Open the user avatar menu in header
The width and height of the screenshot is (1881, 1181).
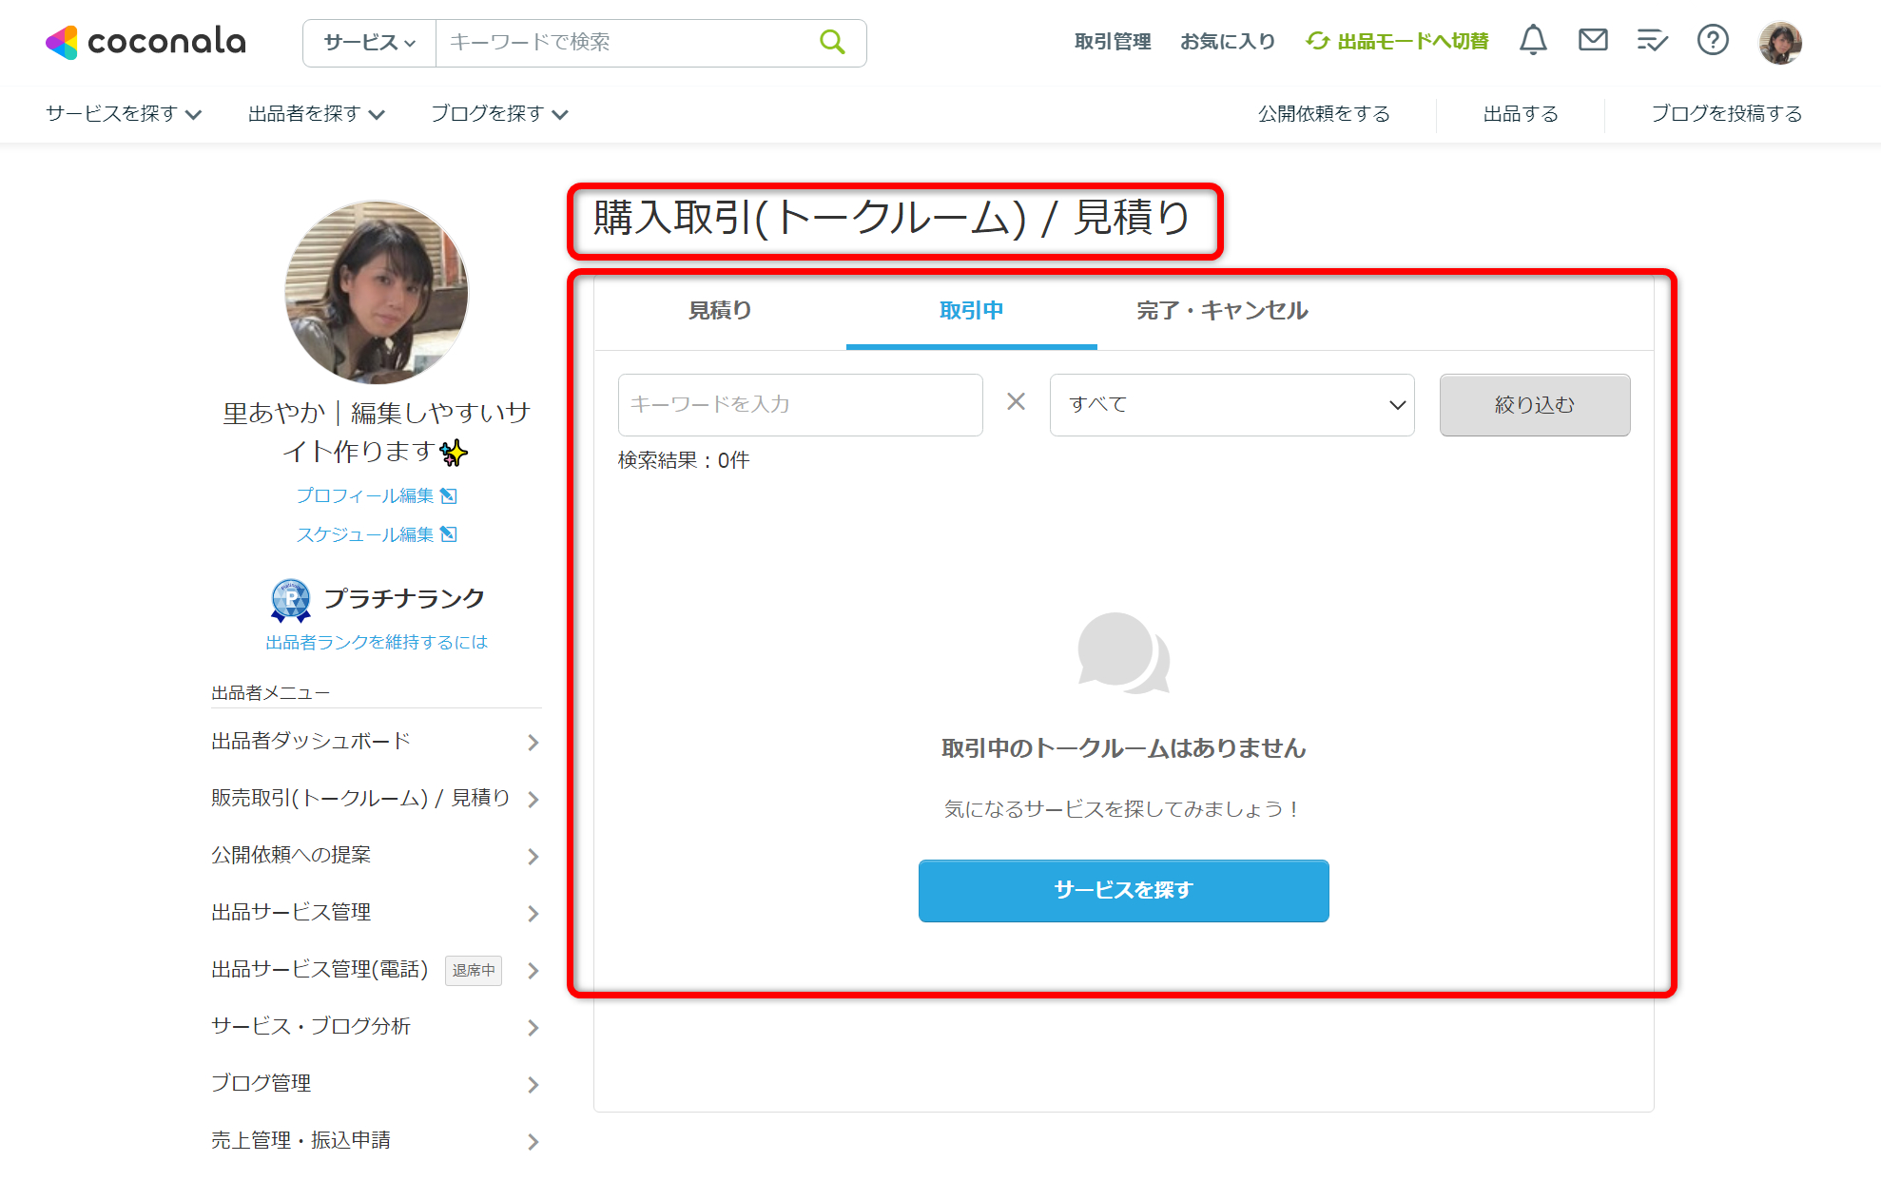pyautogui.click(x=1780, y=42)
